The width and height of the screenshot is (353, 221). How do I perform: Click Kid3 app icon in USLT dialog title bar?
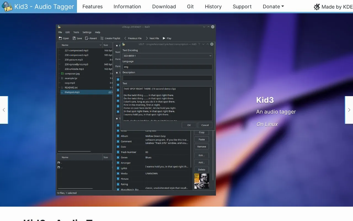(124, 44)
